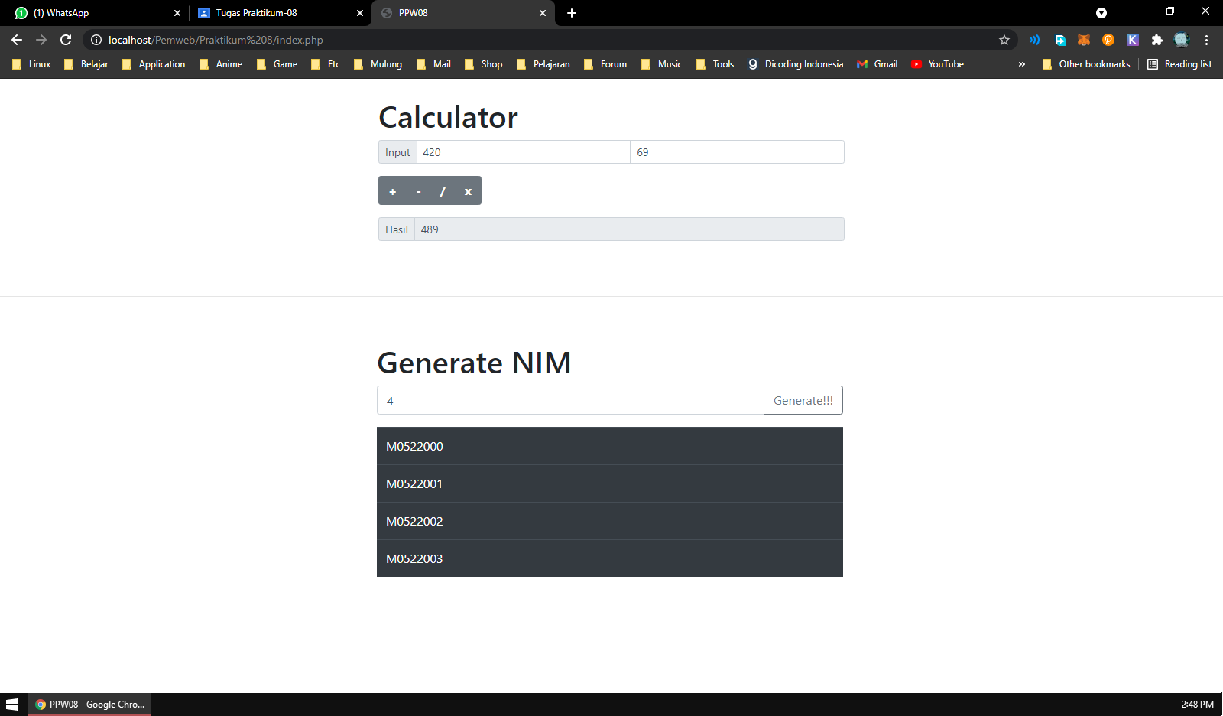Image resolution: width=1223 pixels, height=716 pixels.
Task: Open the Tools bookmarks folder
Action: 715,64
